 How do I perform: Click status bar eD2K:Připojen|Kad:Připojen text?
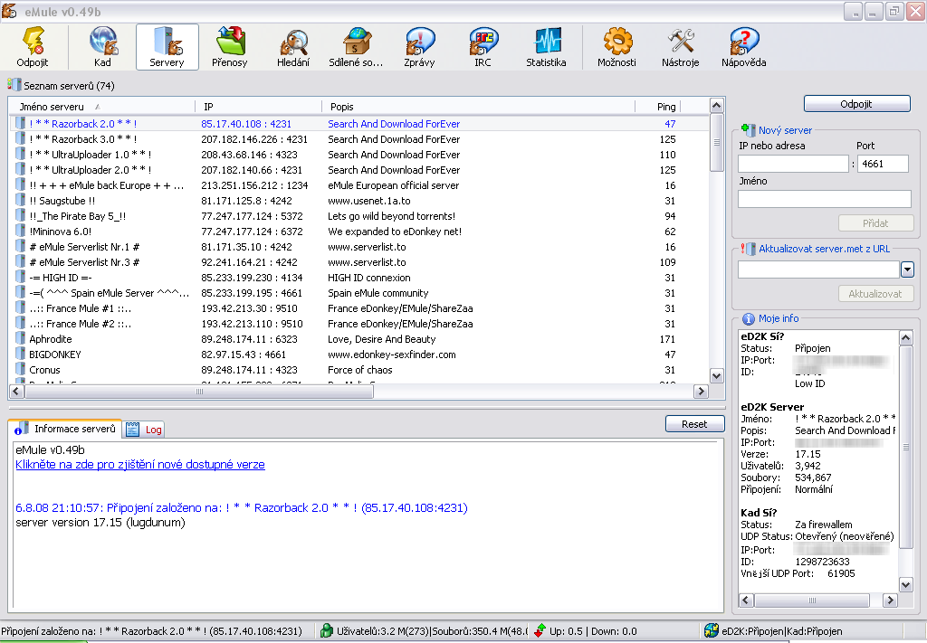pos(781,631)
